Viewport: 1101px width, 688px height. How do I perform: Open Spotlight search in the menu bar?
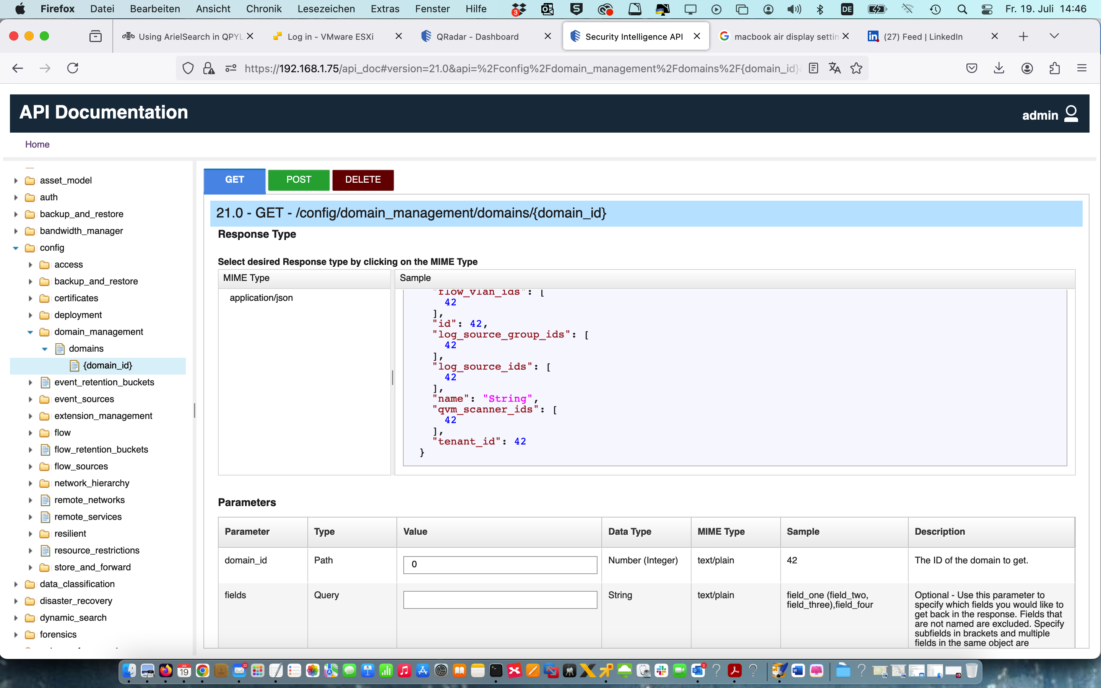tap(962, 9)
